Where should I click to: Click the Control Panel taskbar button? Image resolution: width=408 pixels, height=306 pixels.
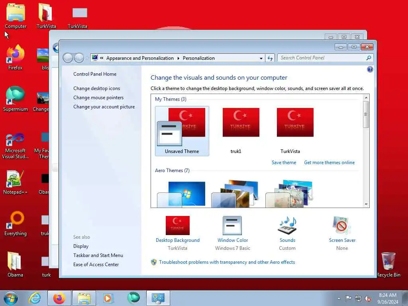158,298
